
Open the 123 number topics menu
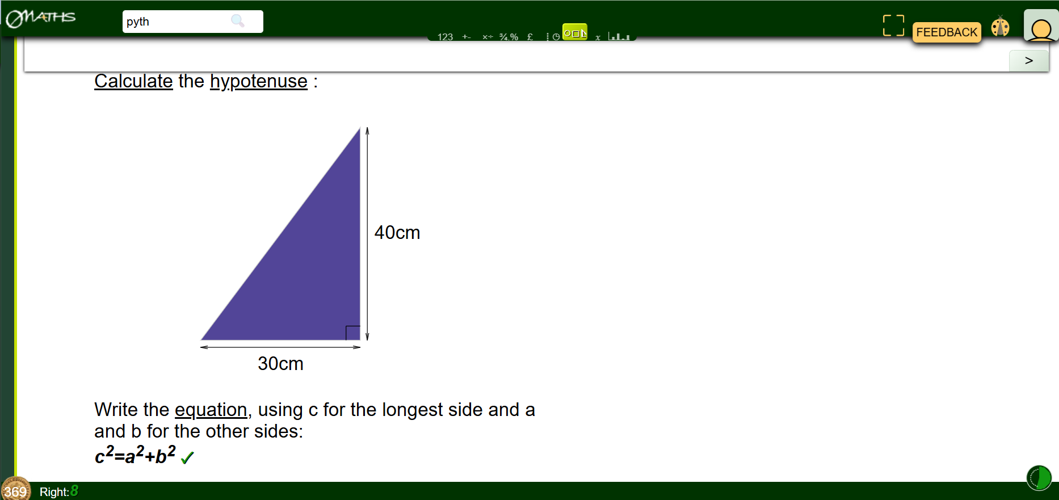445,37
